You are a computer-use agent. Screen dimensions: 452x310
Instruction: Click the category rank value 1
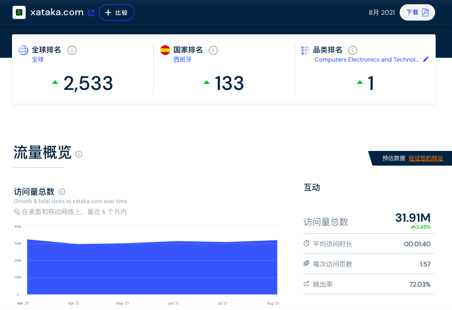pyautogui.click(x=371, y=83)
